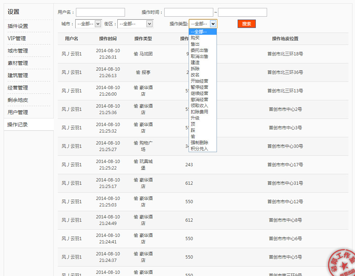Open 经营管理 from sidebar
The image size is (355, 276).
tap(18, 88)
